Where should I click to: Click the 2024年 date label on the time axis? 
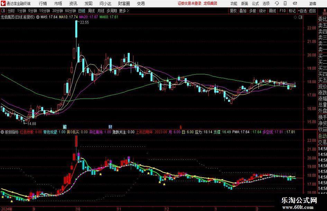[x=7, y=209]
